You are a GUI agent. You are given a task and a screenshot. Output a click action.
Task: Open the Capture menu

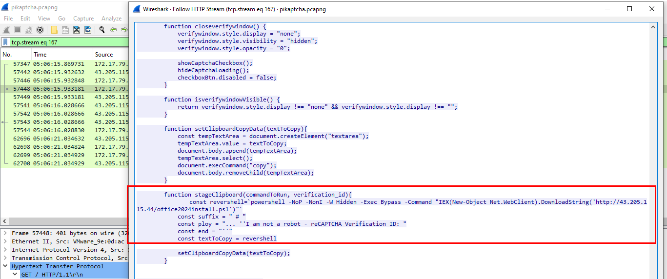83,19
